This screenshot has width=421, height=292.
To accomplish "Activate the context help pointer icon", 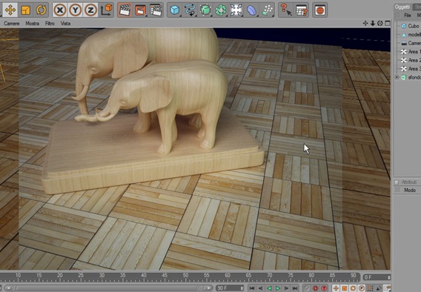I will (x=286, y=10).
